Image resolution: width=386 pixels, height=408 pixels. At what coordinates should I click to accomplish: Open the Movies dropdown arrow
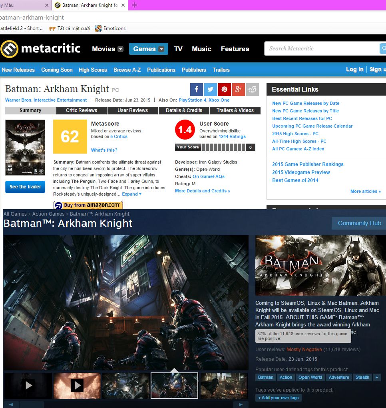click(x=120, y=49)
